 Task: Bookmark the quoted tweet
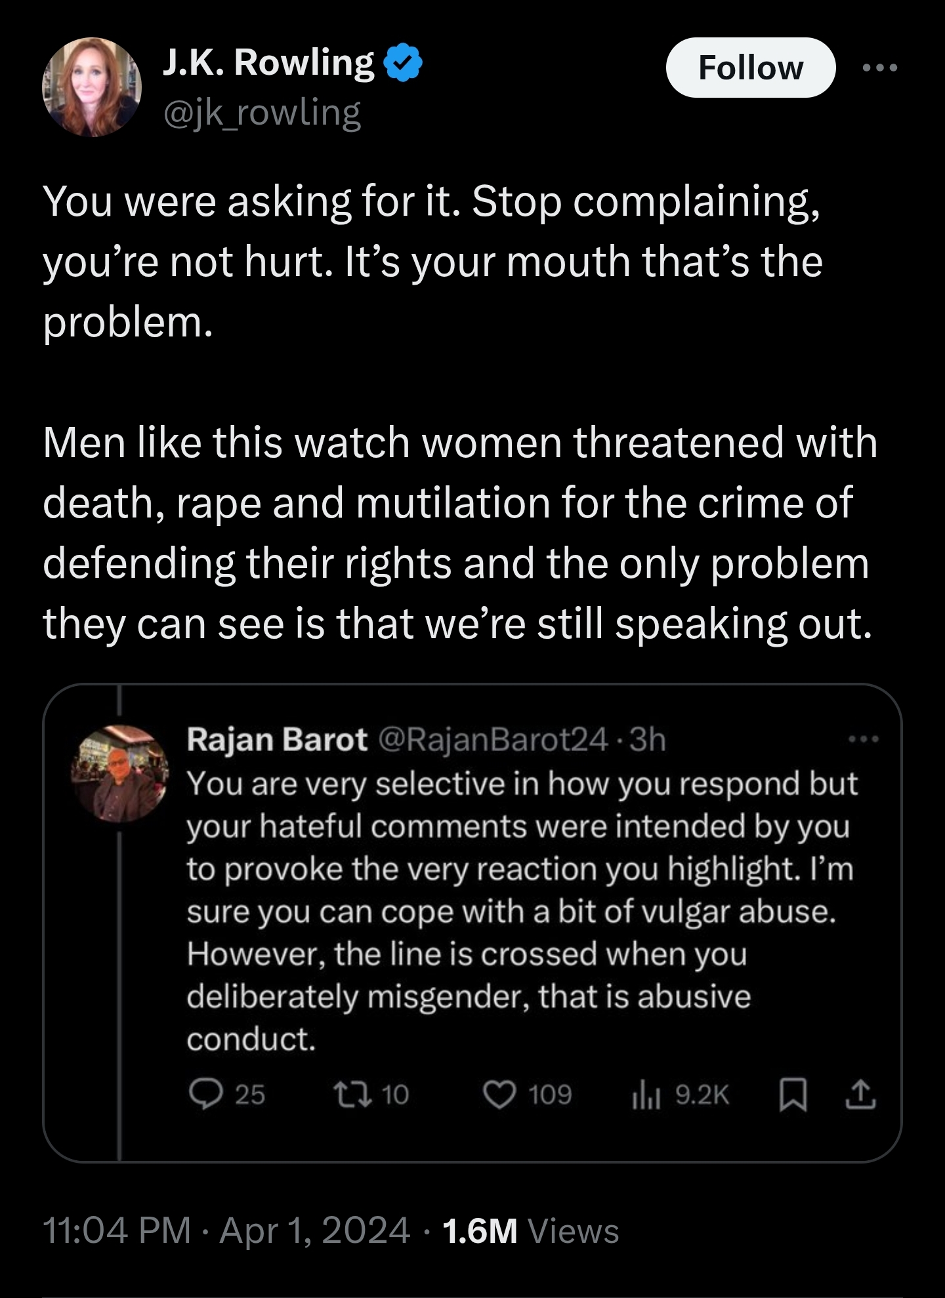coord(793,1095)
